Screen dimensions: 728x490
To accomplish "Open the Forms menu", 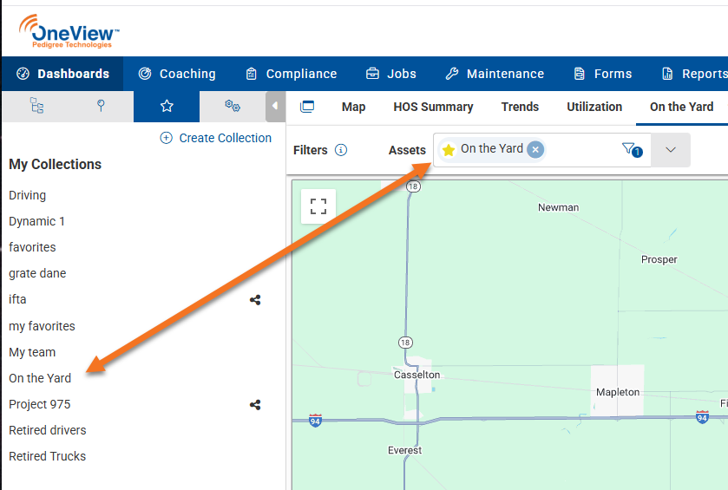I will pos(603,74).
